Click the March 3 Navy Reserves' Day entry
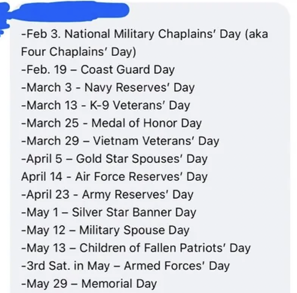This screenshot has height=293, width=297. 108,88
